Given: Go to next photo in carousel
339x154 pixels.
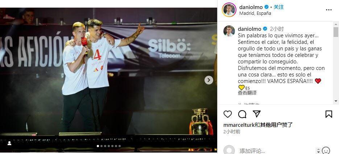Looking at the screenshot, I should point(208,80).
